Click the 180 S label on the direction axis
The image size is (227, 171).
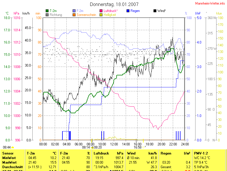pos(211,79)
